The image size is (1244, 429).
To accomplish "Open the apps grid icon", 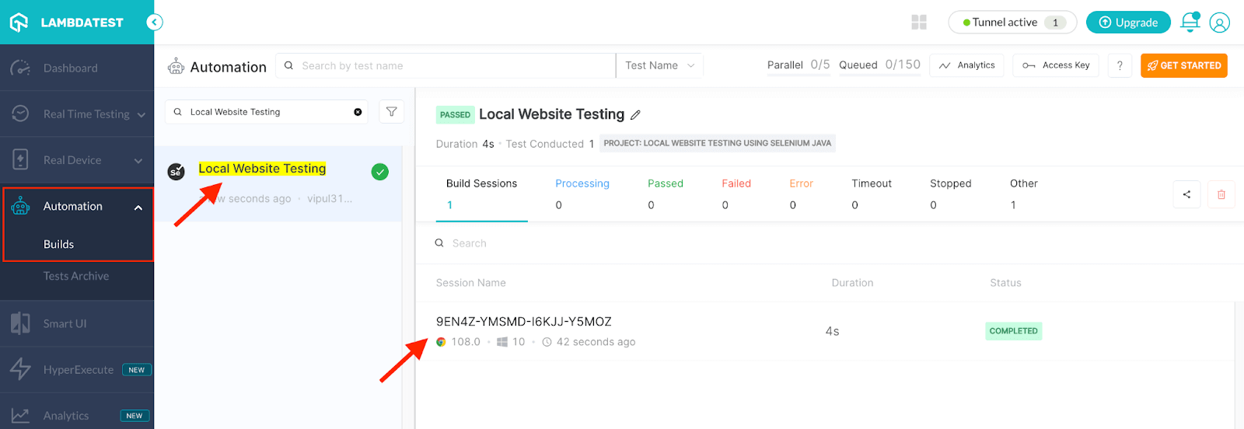I will [919, 22].
